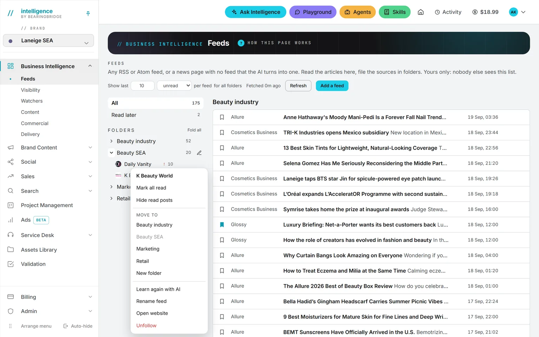Pin the sidebar with the pin icon

click(x=88, y=13)
